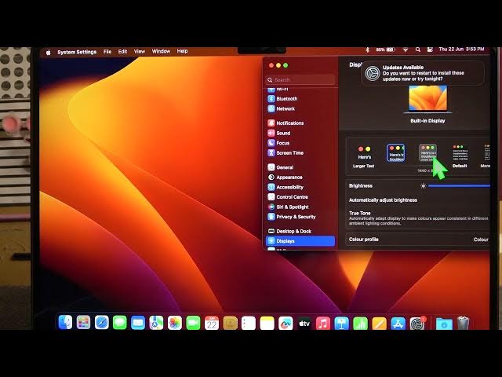Open Trash in the Dock
Screen dimensions: 502x377
pos(463,323)
